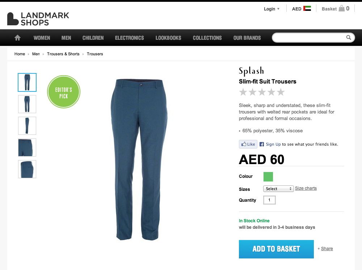The width and height of the screenshot is (362, 270).
Task: Expand the Login dropdown arrow
Action: coord(278,9)
